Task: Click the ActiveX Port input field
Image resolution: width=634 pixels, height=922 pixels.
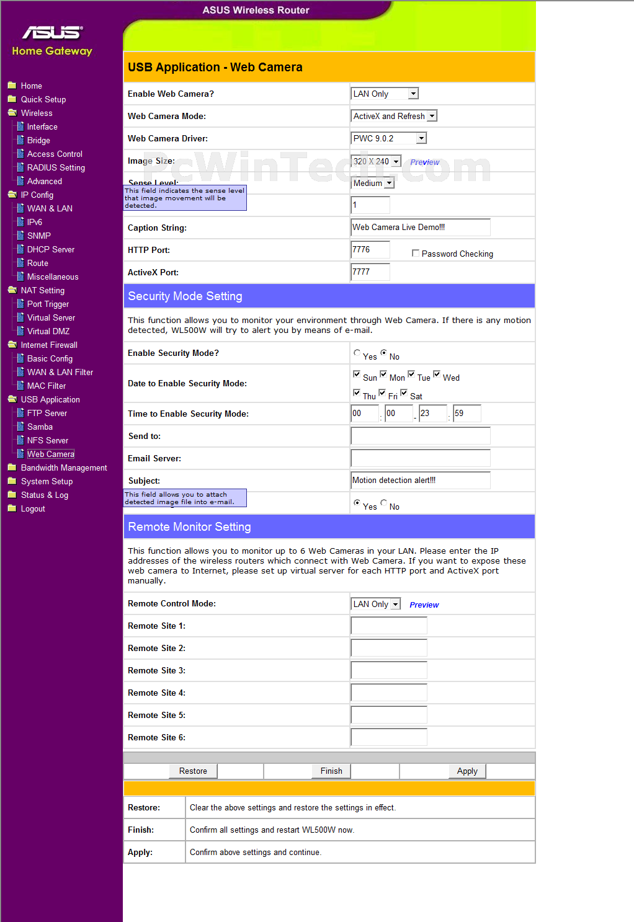Action: (x=370, y=272)
